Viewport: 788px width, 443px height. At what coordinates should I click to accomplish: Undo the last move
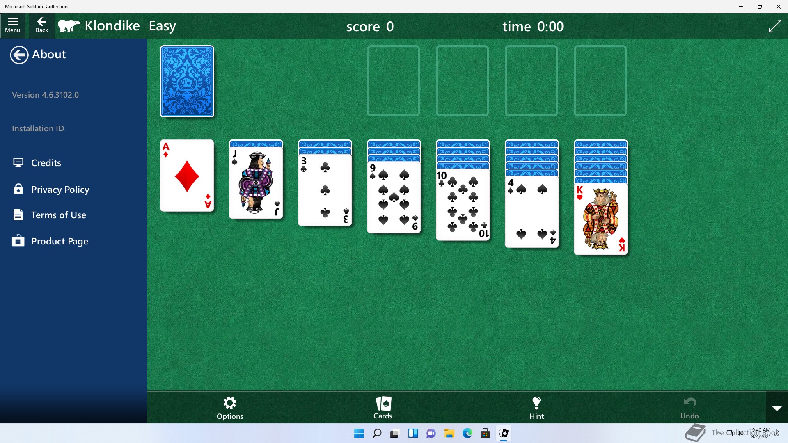click(689, 408)
